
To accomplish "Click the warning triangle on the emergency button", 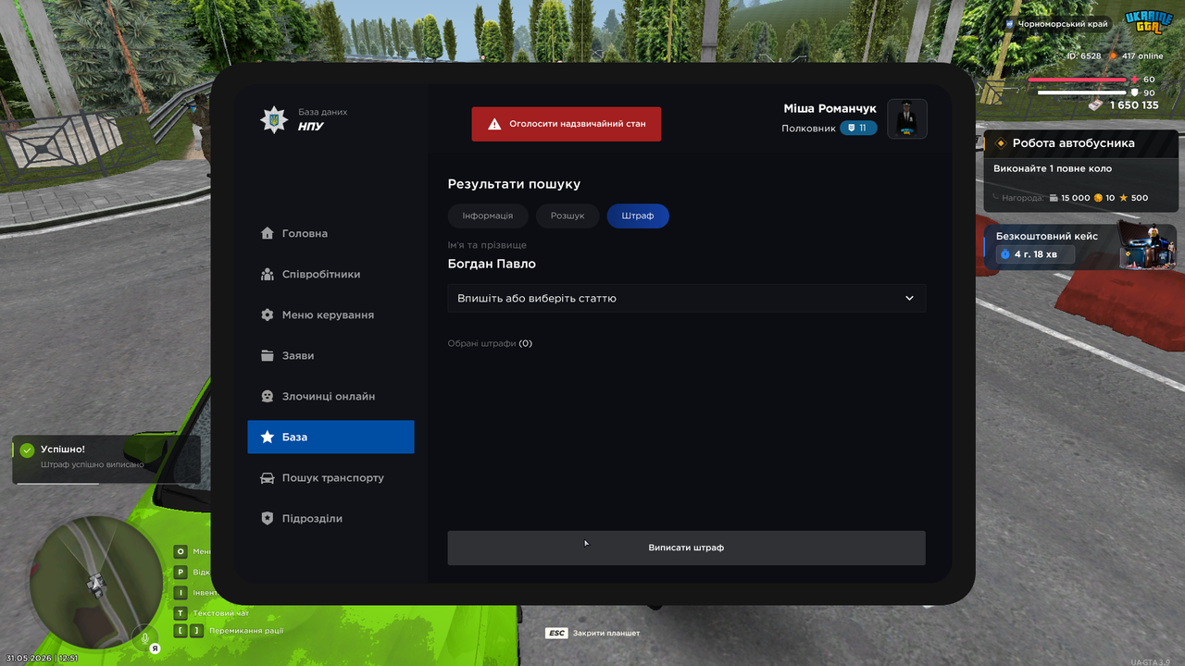I will 495,124.
